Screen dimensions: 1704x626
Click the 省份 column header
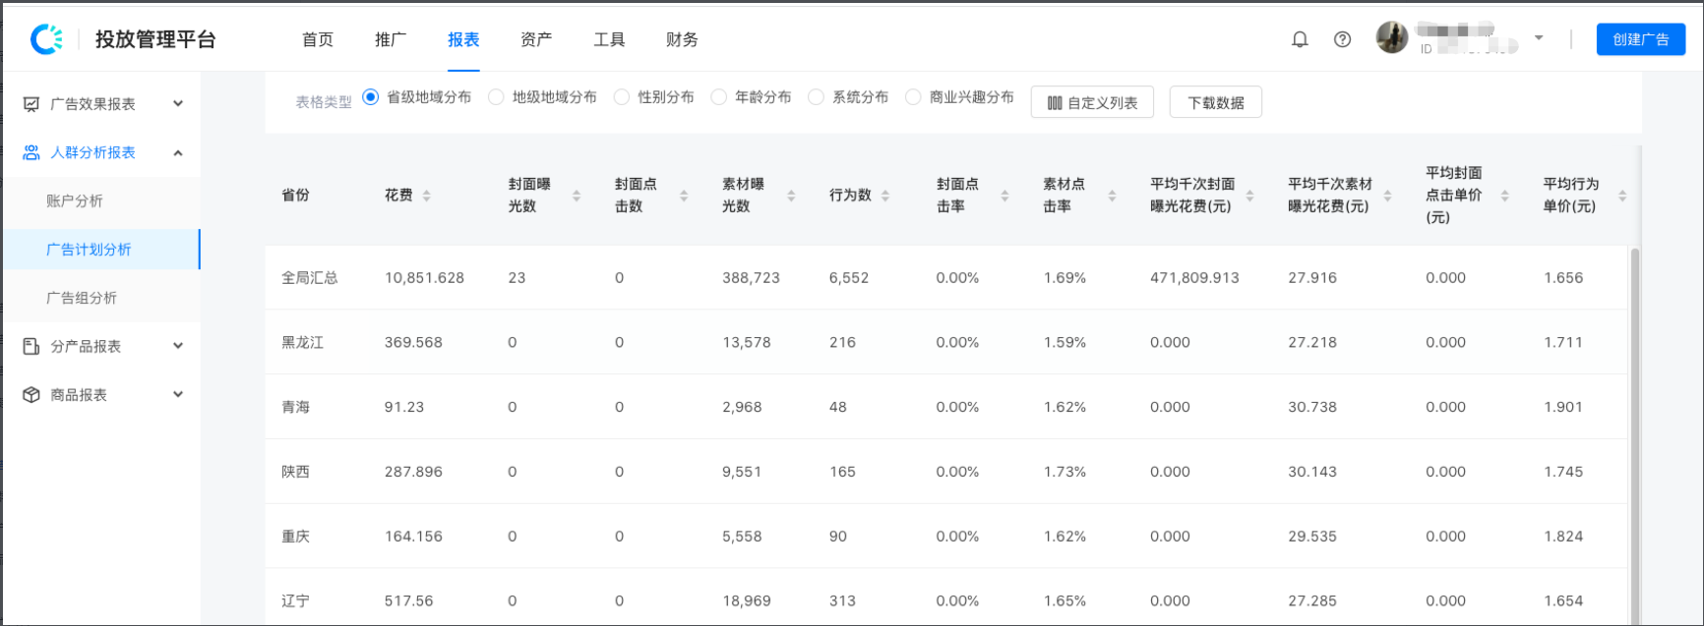tap(295, 195)
